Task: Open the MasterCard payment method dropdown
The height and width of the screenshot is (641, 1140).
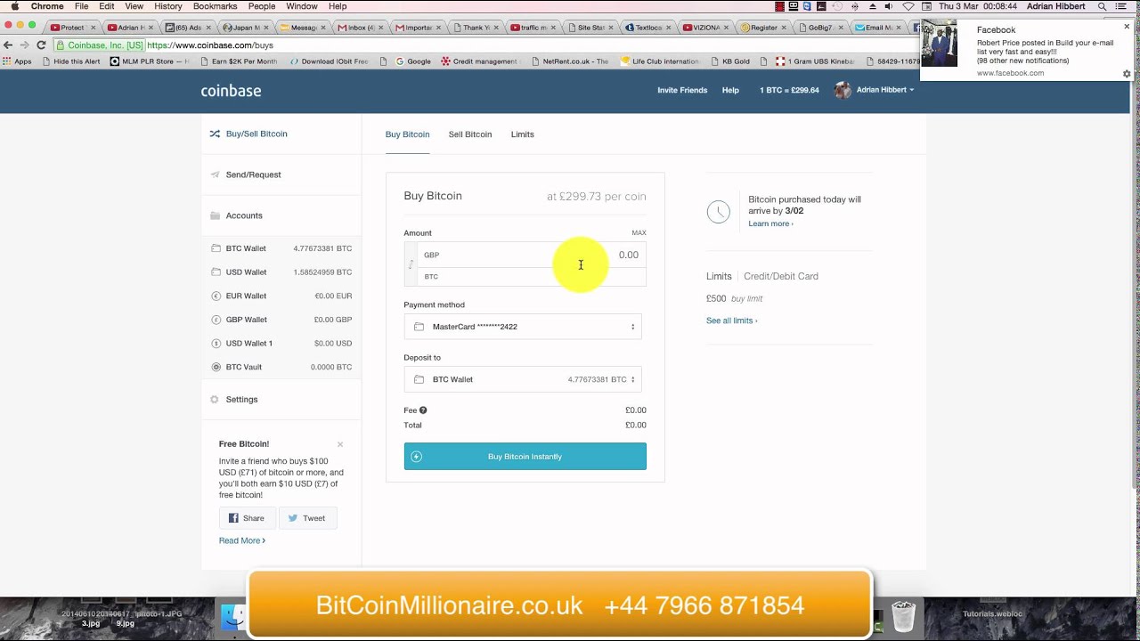Action: [x=523, y=327]
